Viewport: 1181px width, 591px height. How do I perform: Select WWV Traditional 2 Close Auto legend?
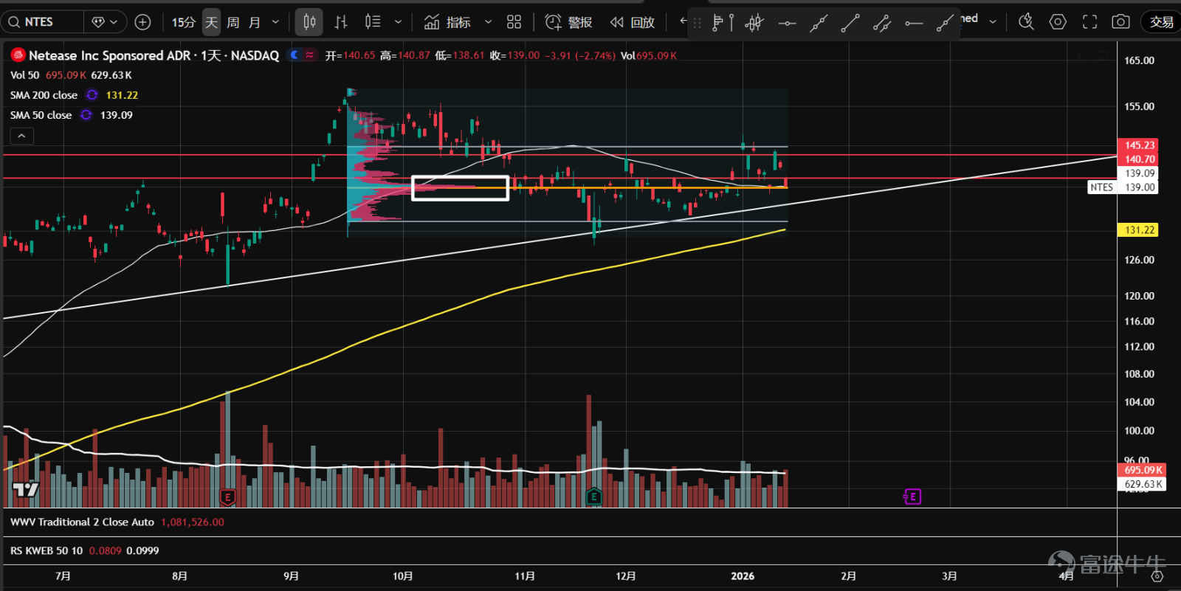[82, 522]
